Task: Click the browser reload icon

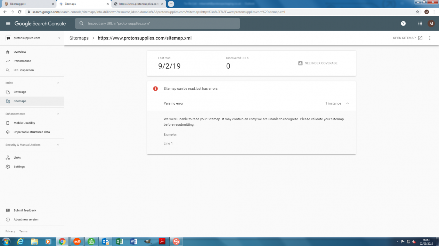Action: click(20, 12)
